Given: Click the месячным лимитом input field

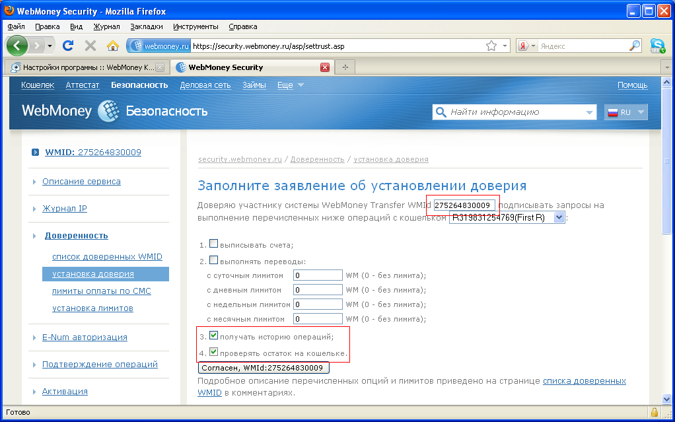Looking at the screenshot, I should click(x=318, y=319).
